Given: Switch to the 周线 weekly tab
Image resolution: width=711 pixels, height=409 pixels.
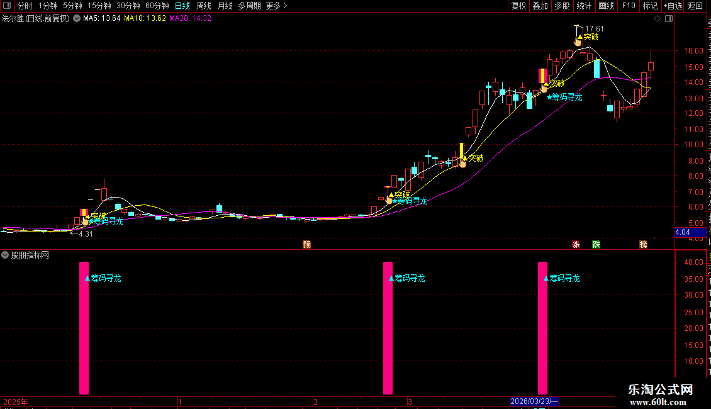Looking at the screenshot, I should point(204,6).
